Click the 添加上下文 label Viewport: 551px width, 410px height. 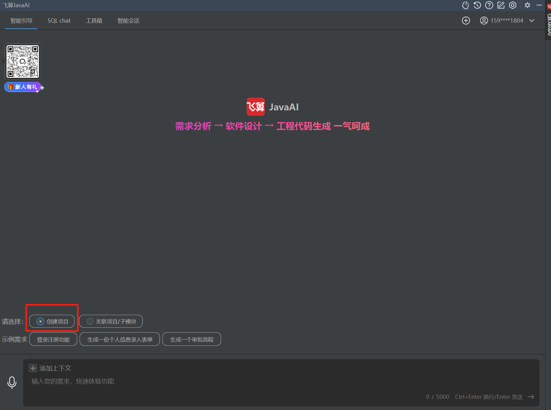click(x=55, y=368)
